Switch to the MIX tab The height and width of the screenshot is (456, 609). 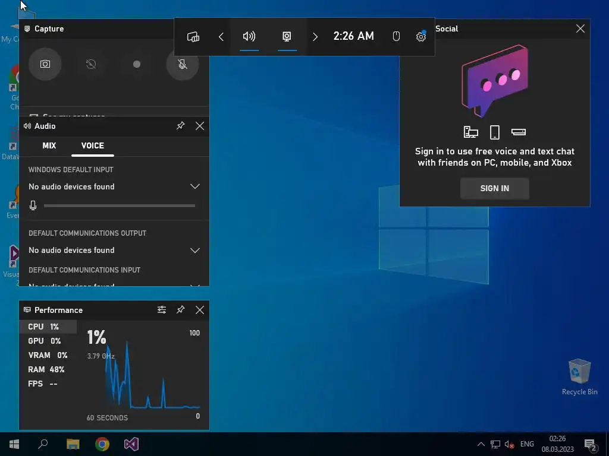coord(49,146)
